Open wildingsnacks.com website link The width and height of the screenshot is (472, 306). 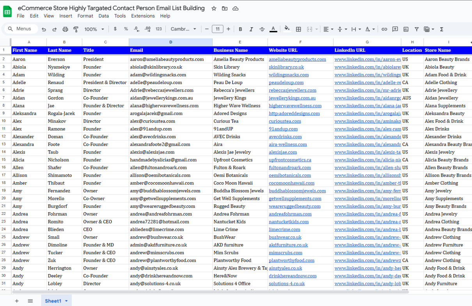(x=289, y=75)
